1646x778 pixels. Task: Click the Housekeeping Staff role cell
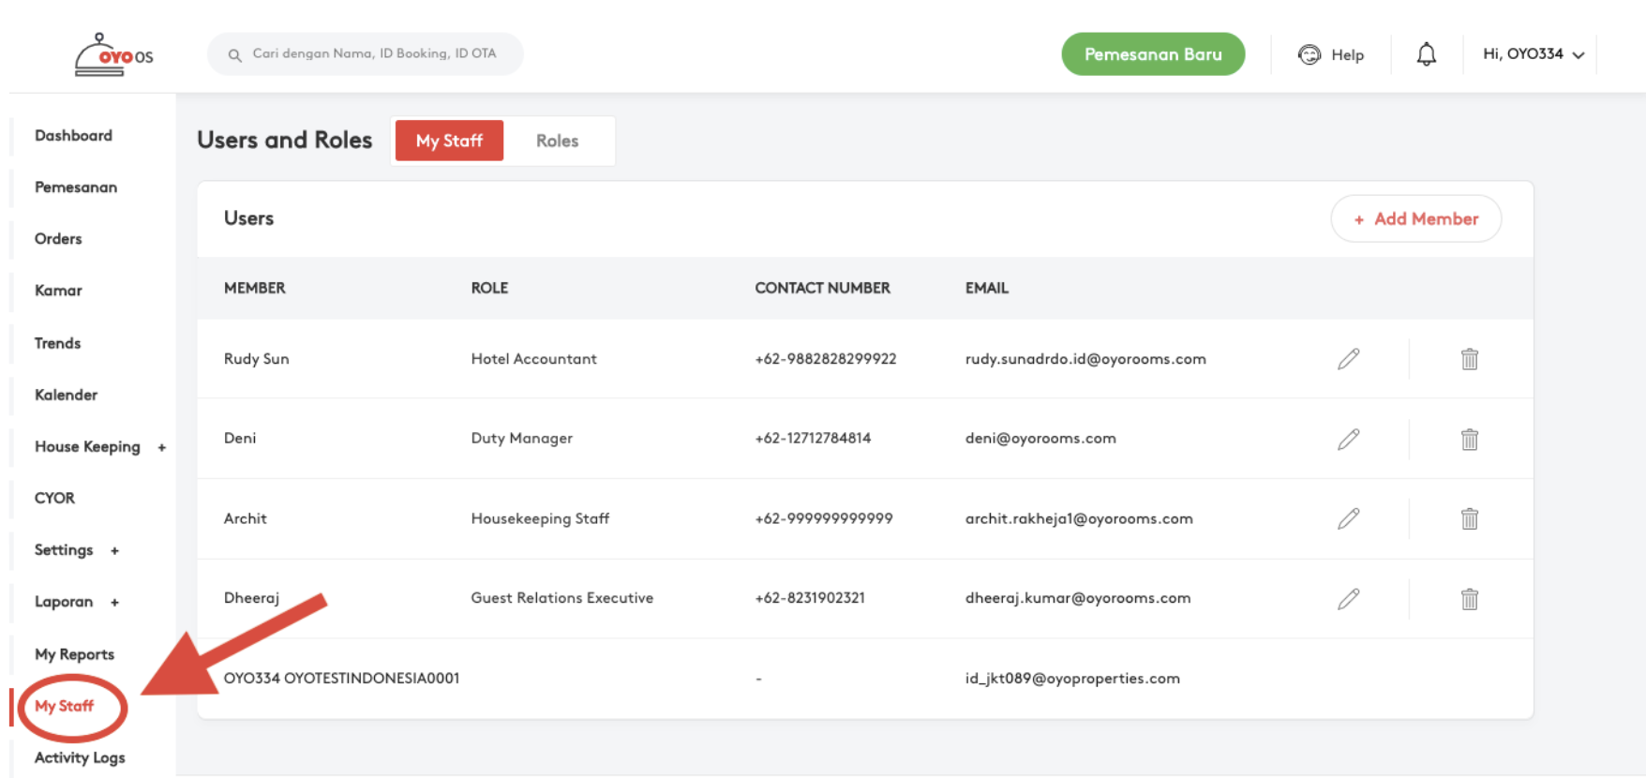click(540, 518)
